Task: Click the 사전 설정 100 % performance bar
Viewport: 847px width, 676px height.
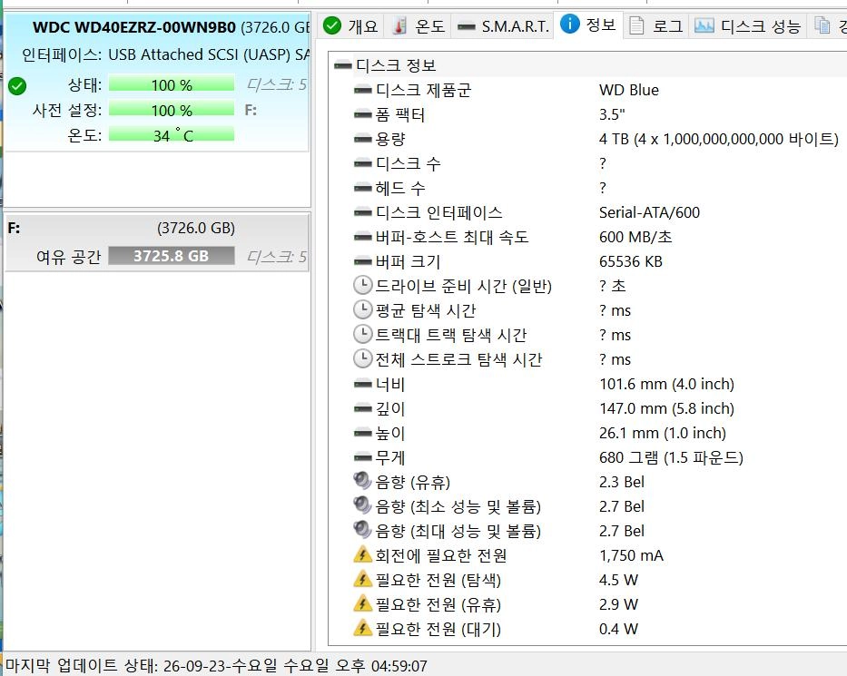Action: 172,110
